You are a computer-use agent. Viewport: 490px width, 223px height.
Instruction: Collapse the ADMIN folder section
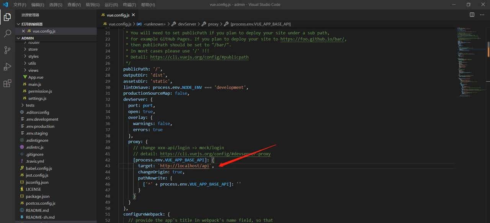tap(27, 38)
